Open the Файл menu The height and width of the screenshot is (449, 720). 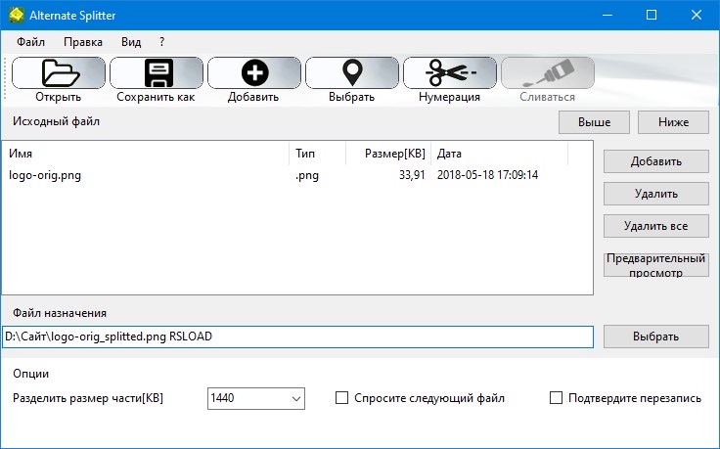point(30,42)
